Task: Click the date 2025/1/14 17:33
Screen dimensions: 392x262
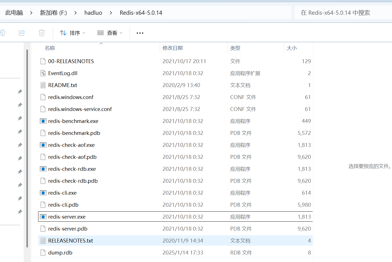Action: pos(183,253)
